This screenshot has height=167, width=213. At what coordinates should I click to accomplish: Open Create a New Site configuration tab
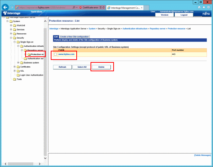(74, 37)
